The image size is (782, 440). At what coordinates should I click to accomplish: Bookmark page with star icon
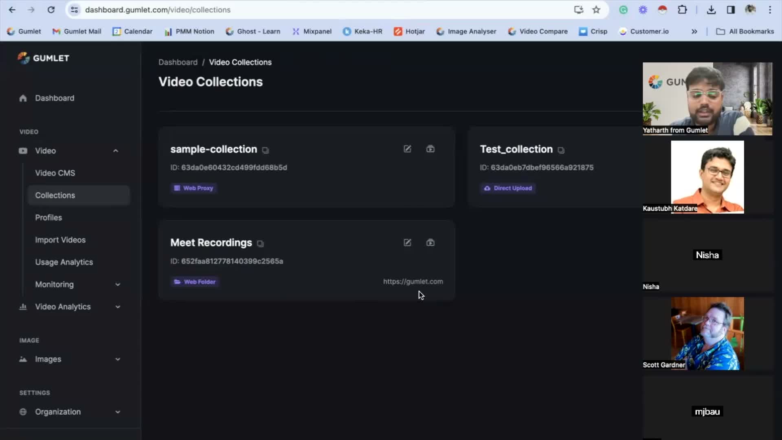(x=596, y=10)
